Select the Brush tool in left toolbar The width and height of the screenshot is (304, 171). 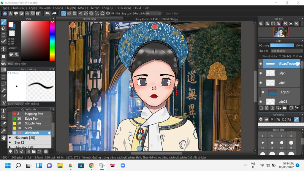4,22
